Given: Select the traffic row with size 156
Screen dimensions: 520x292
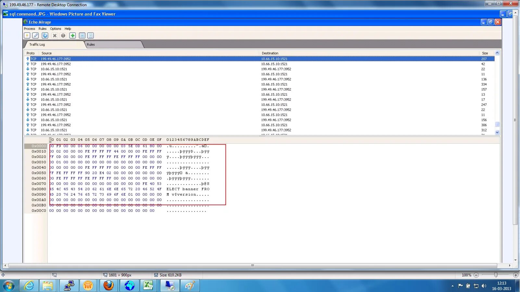Looking at the screenshot, I should tap(260, 120).
